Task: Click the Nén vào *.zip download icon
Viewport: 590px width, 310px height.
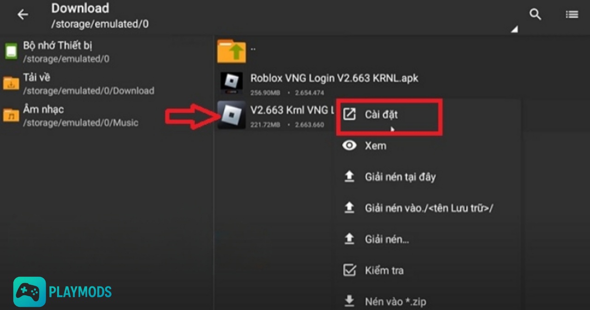Action: 350,302
